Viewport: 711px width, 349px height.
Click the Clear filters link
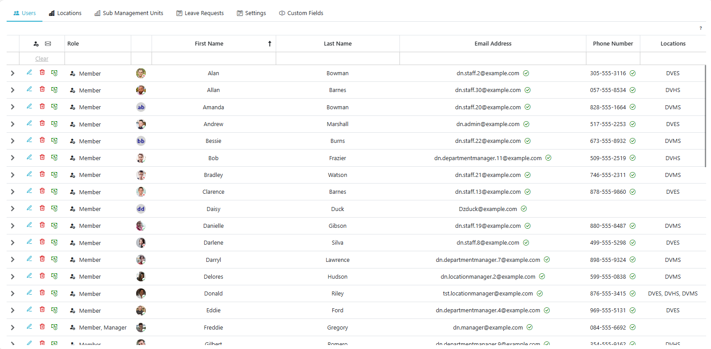click(x=42, y=59)
